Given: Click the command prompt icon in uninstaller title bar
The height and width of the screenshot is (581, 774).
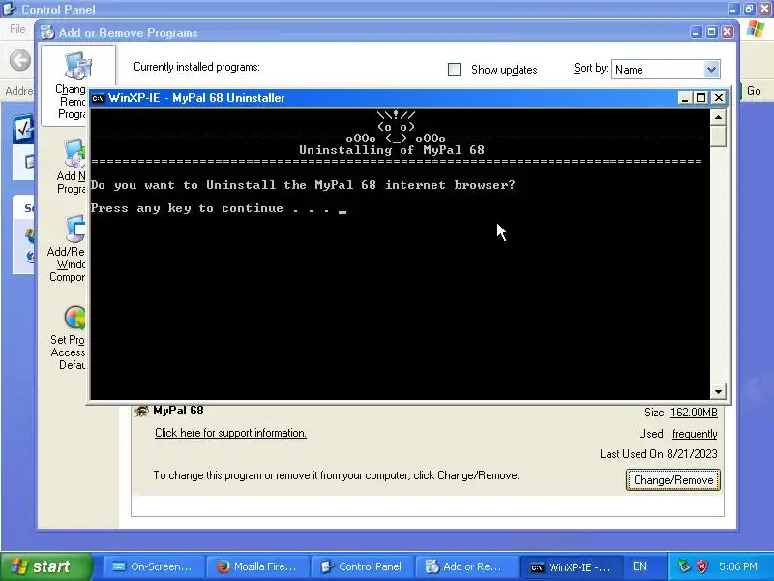Looking at the screenshot, I should pyautogui.click(x=99, y=98).
